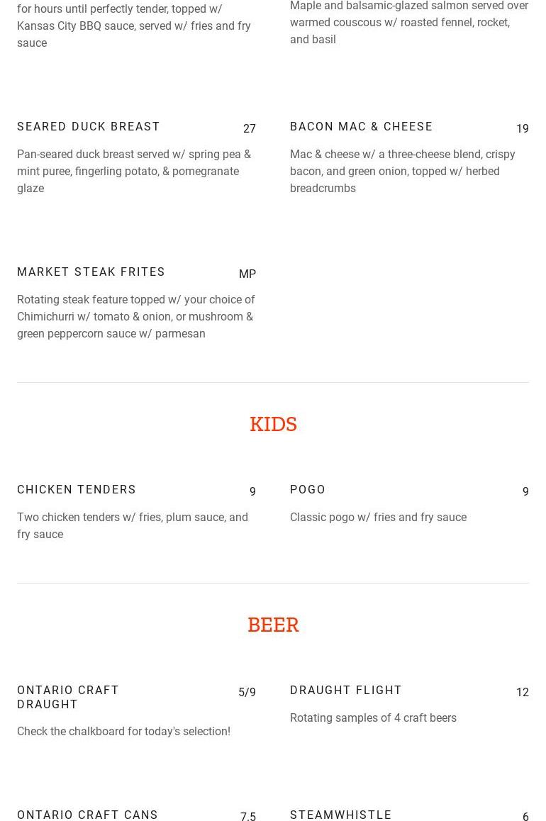
Task: Click the pan-seared duck breast description
Action: [x=135, y=171]
